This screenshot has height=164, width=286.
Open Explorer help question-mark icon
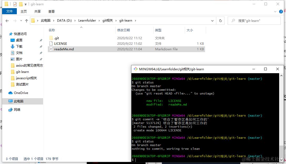pos(281,12)
